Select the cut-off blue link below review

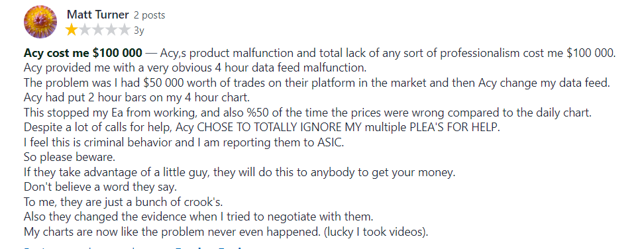pos(138,247)
